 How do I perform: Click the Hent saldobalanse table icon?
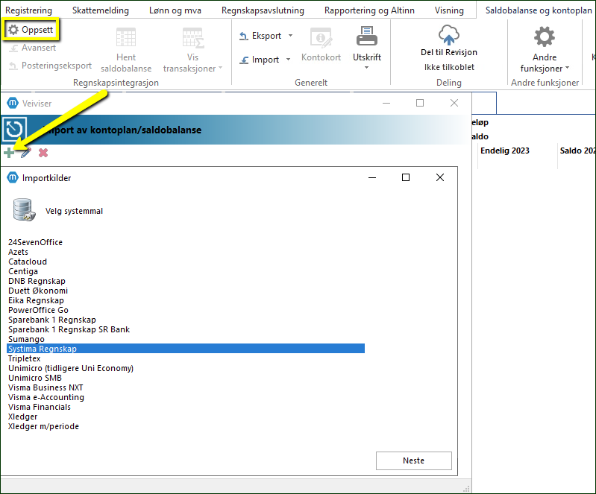point(126,37)
